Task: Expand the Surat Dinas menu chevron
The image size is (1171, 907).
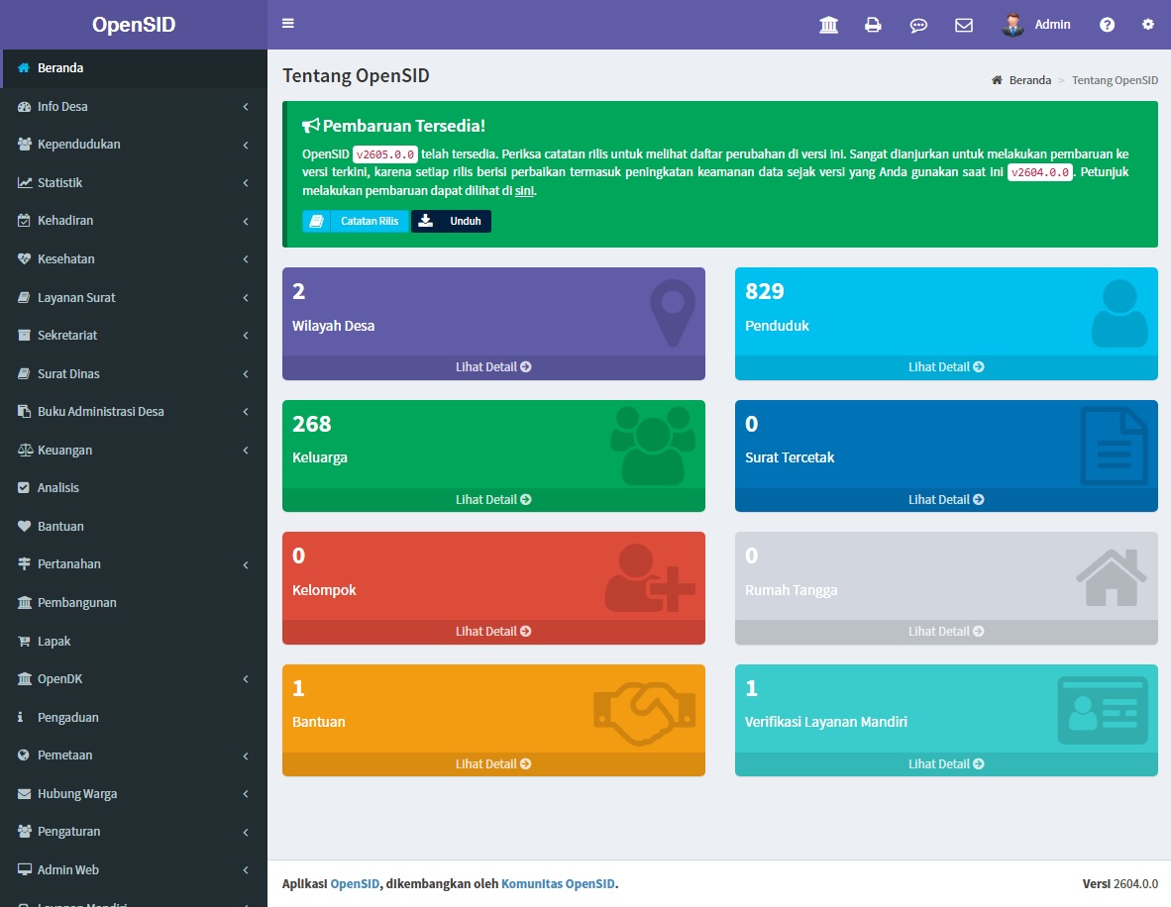Action: (x=246, y=374)
